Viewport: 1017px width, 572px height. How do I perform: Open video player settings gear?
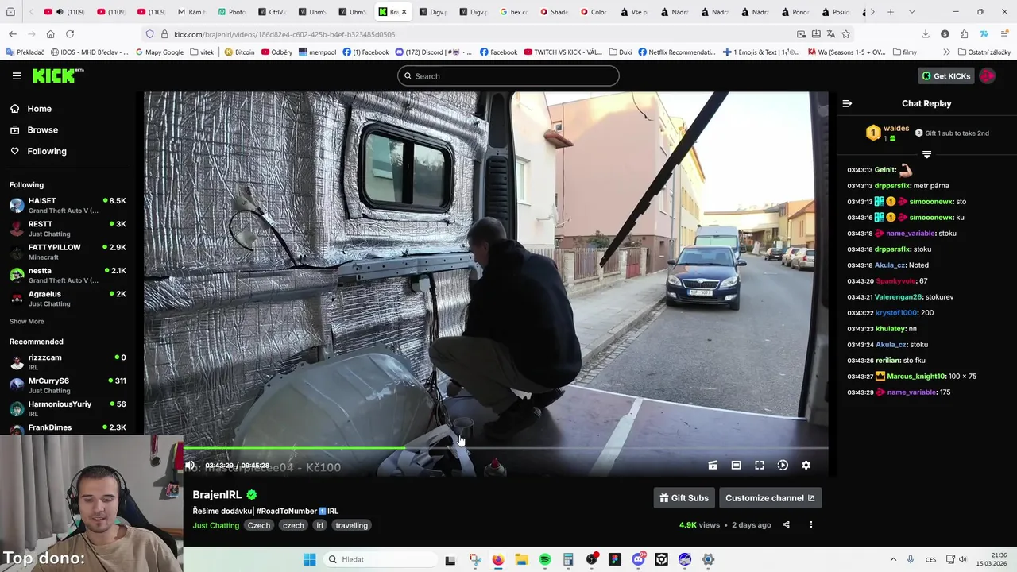(806, 466)
